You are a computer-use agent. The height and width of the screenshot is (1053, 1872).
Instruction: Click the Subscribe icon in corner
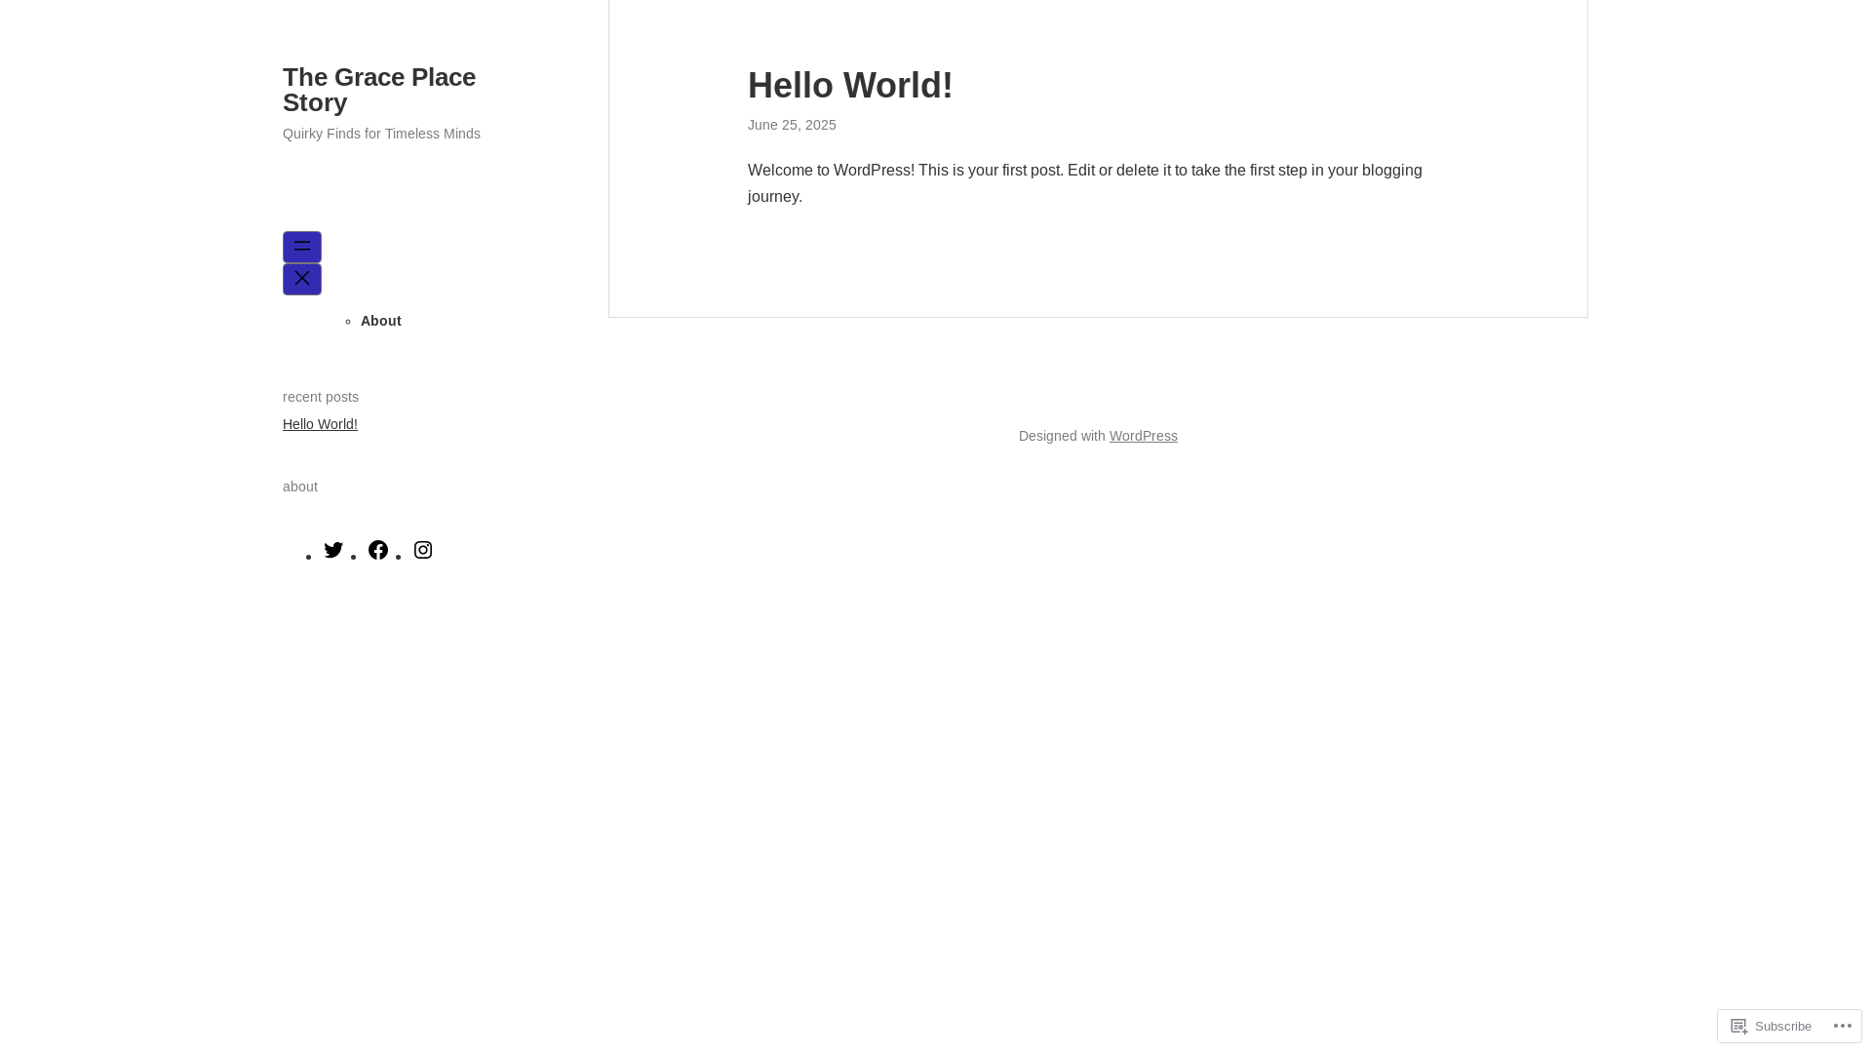(x=1739, y=1026)
